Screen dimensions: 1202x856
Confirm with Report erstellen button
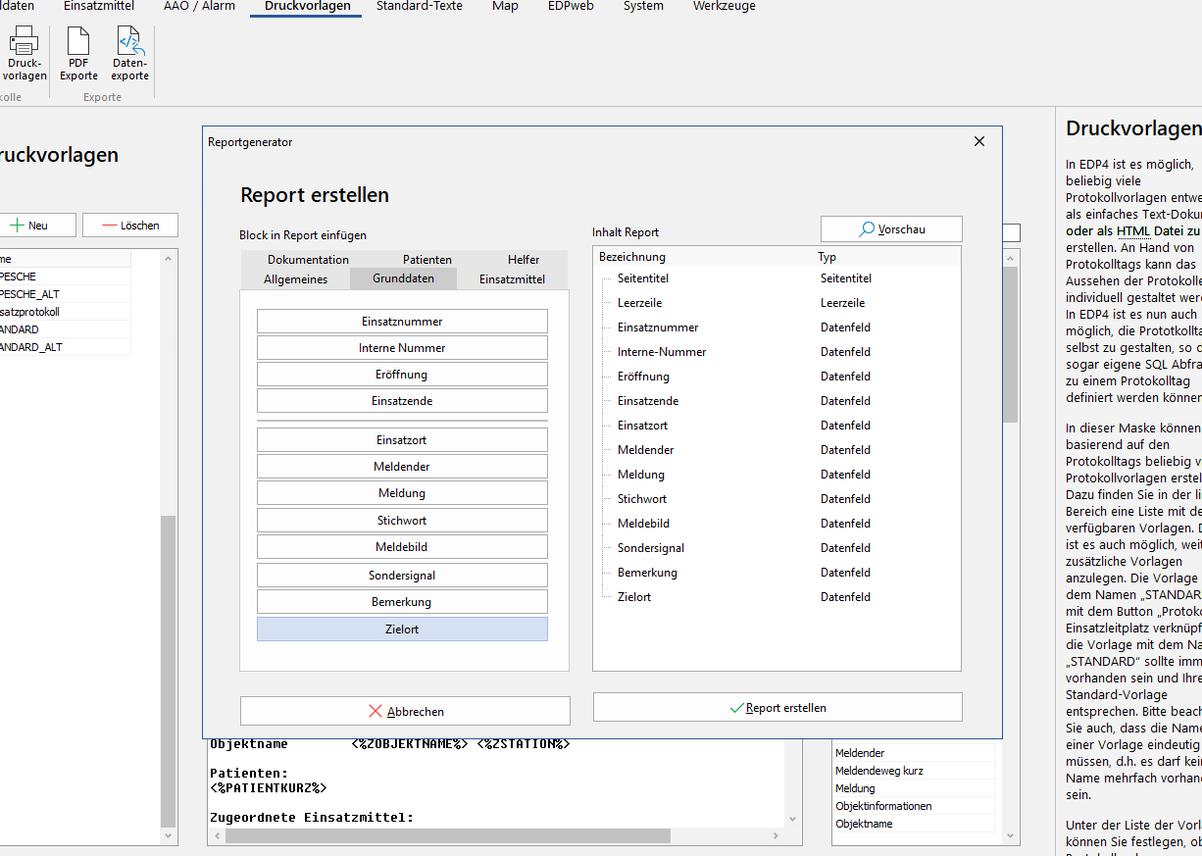777,707
